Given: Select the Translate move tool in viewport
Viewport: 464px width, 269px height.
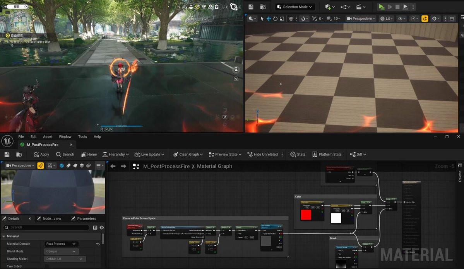Looking at the screenshot, I should [269, 19].
